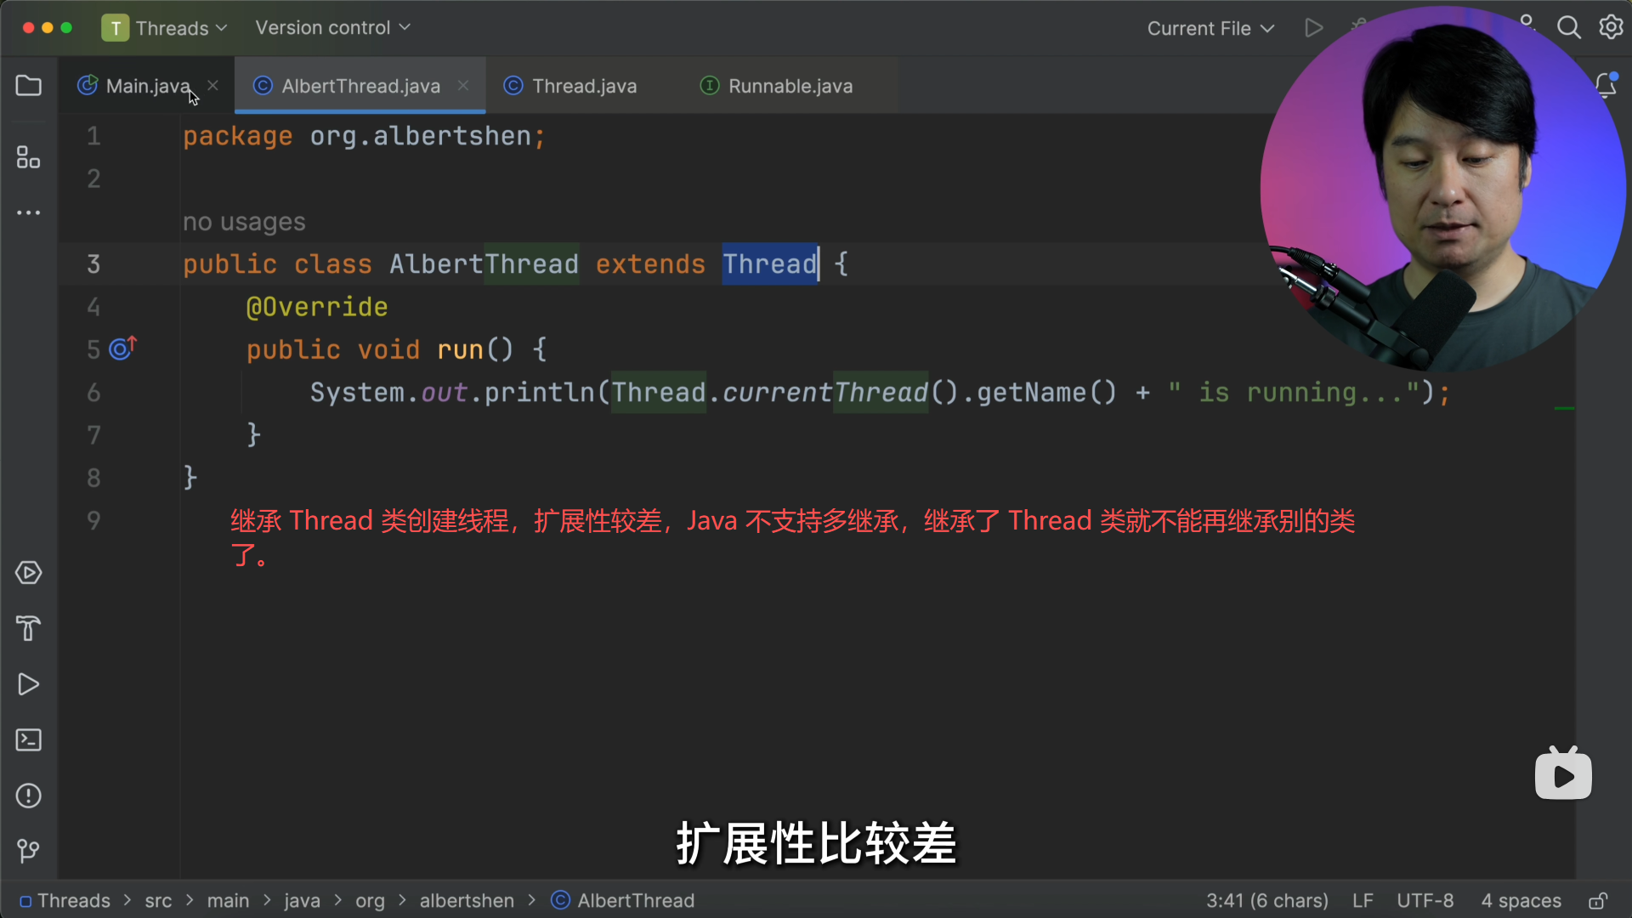Viewport: 1632px width, 918px height.
Task: Click the More tool windows ellipsis
Action: (28, 212)
